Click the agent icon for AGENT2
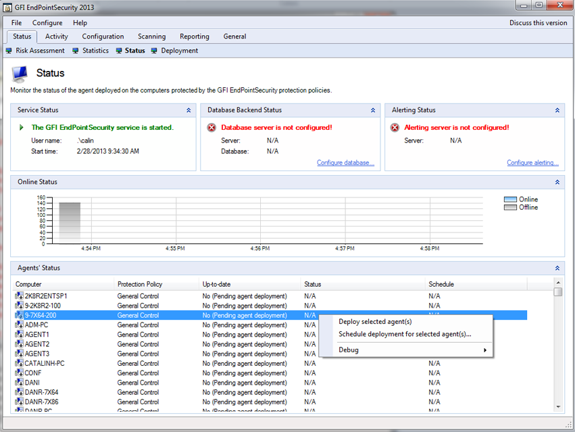The width and height of the screenshot is (575, 432). click(19, 344)
